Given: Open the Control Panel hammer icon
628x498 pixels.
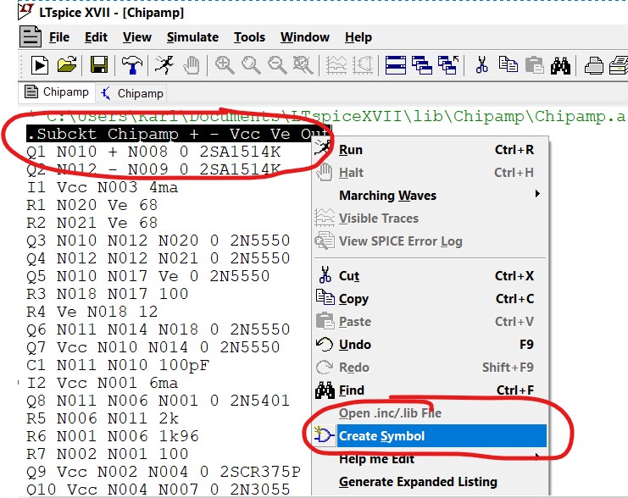Looking at the screenshot, I should click(131, 65).
